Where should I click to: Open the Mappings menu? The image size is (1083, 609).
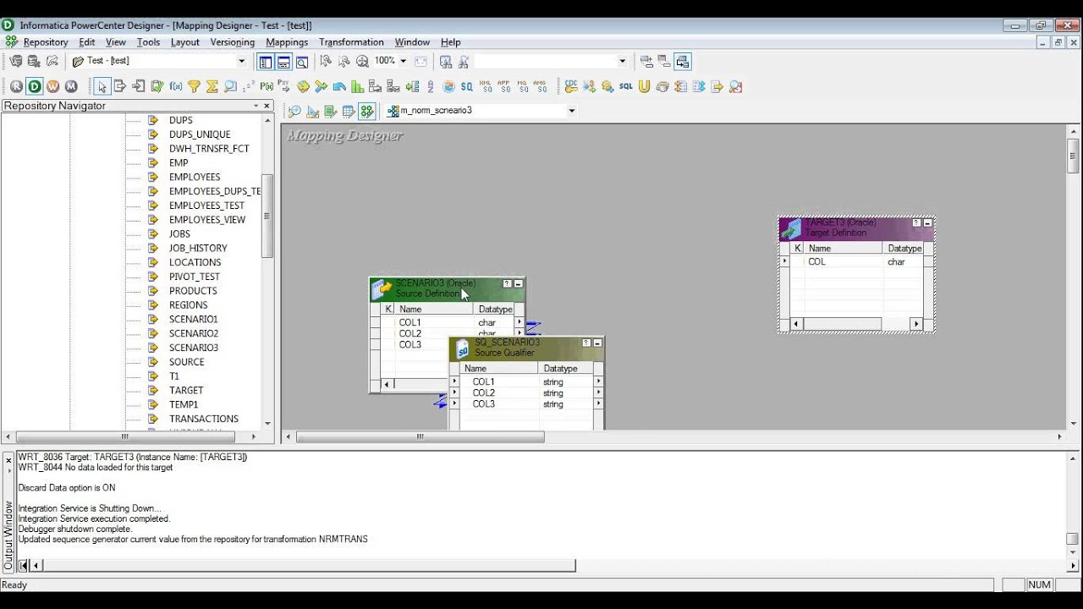[287, 42]
